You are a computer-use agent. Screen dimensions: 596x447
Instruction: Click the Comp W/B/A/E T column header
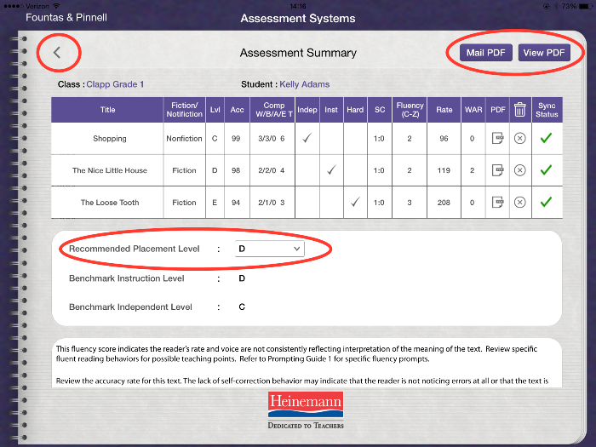pos(272,110)
